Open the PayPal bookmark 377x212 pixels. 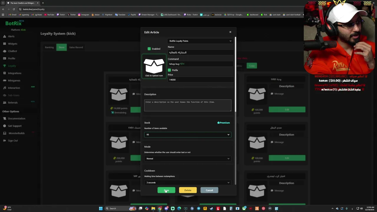tap(132, 15)
